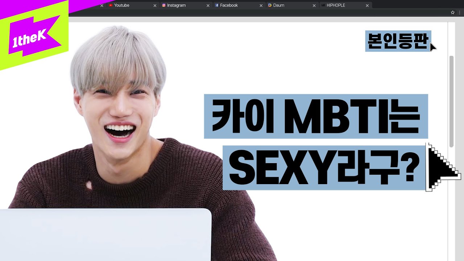The image size is (464, 261).
Task: Close the HIPHOPLE tab
Action: tap(367, 5)
